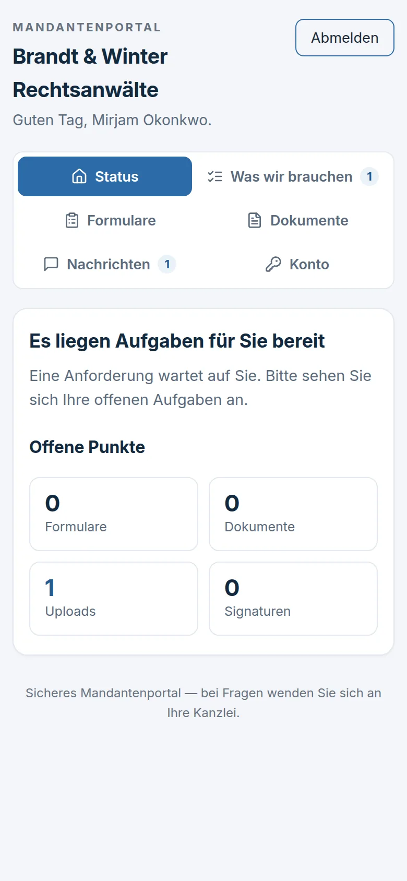Select the 0 Formulare card
Screen dimensions: 407x881
114,514
